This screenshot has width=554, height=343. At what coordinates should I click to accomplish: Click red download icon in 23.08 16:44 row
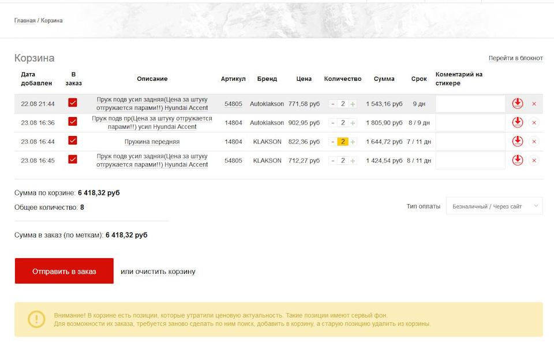pos(518,141)
